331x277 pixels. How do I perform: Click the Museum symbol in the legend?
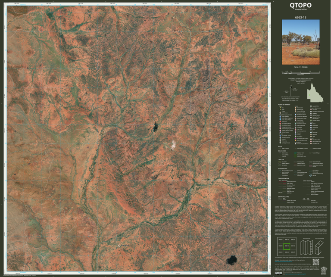click(296, 133)
